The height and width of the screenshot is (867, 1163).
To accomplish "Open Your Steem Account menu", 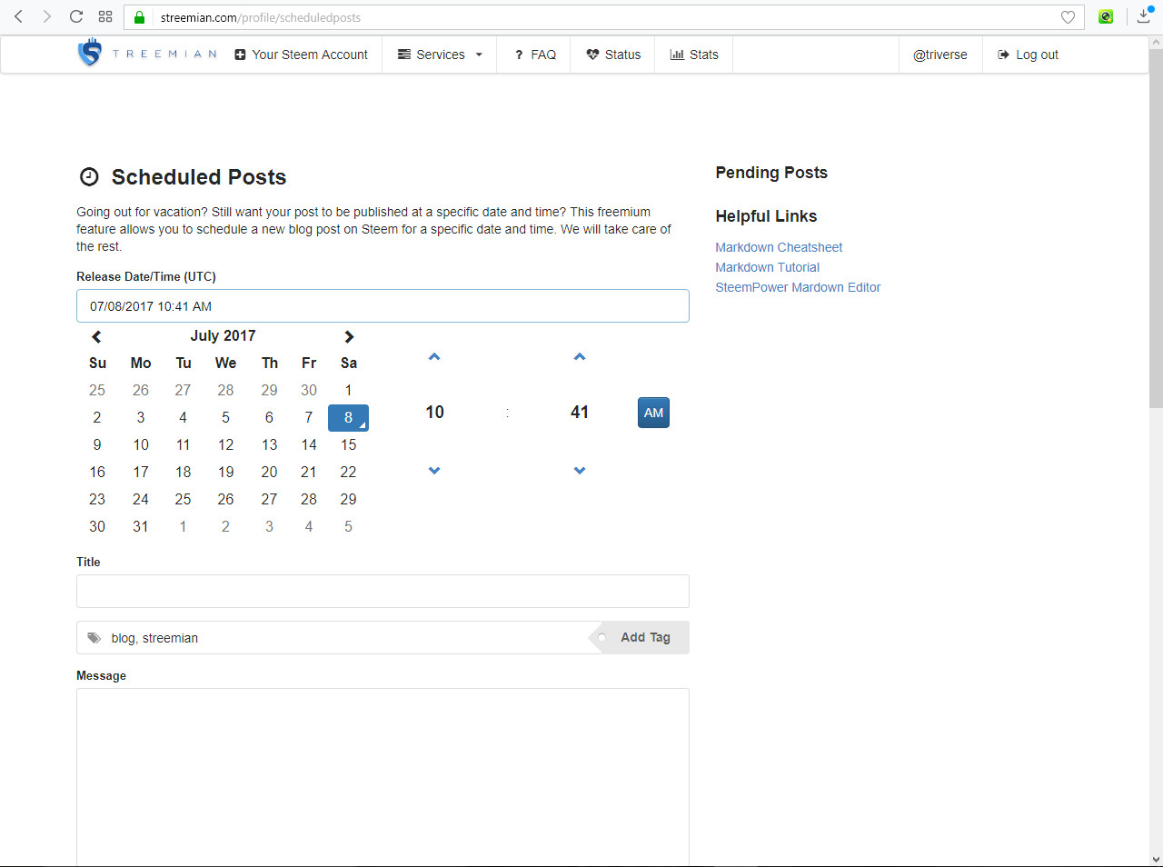I will (302, 55).
